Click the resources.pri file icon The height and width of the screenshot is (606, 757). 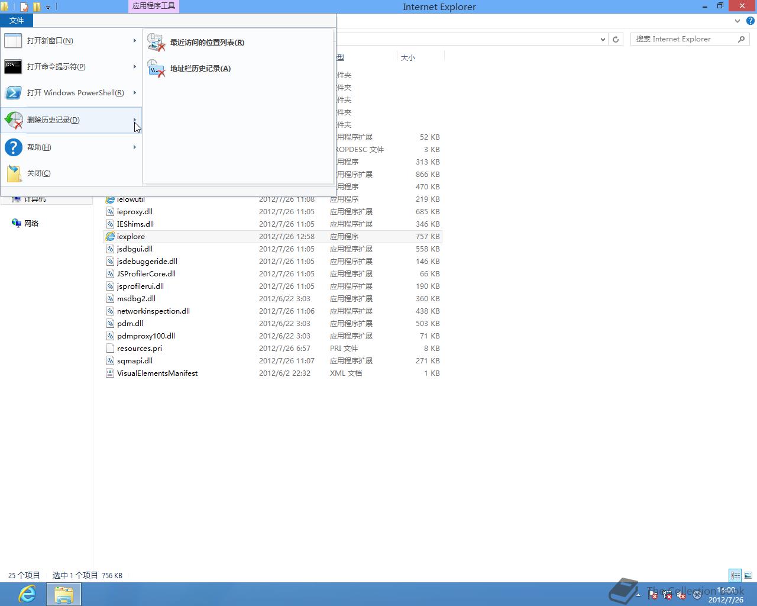click(110, 348)
